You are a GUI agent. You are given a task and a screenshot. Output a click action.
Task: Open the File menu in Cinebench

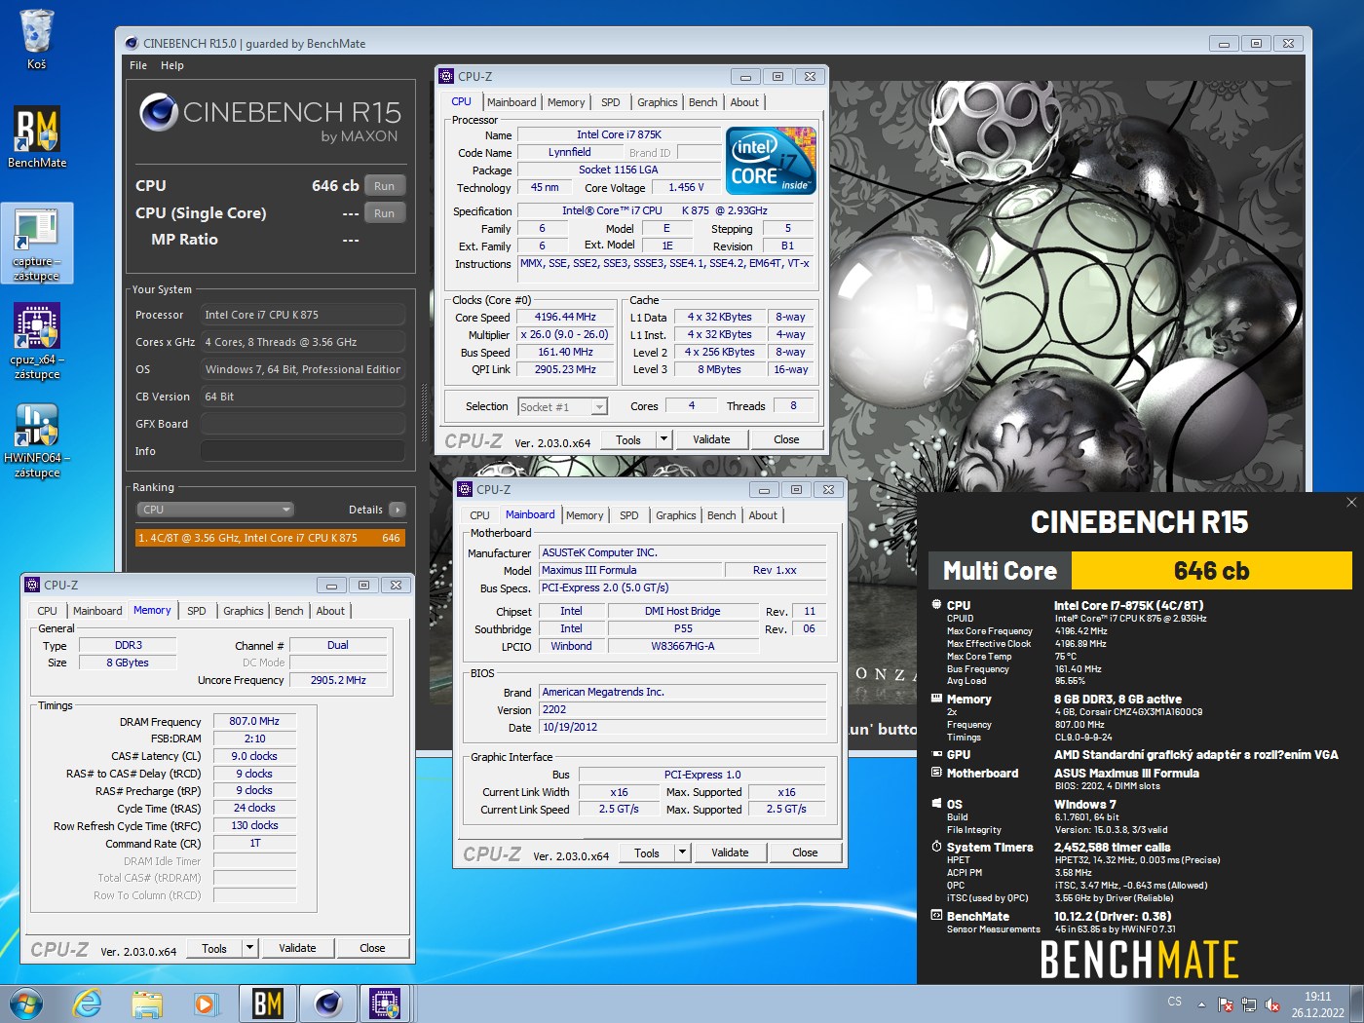138,65
